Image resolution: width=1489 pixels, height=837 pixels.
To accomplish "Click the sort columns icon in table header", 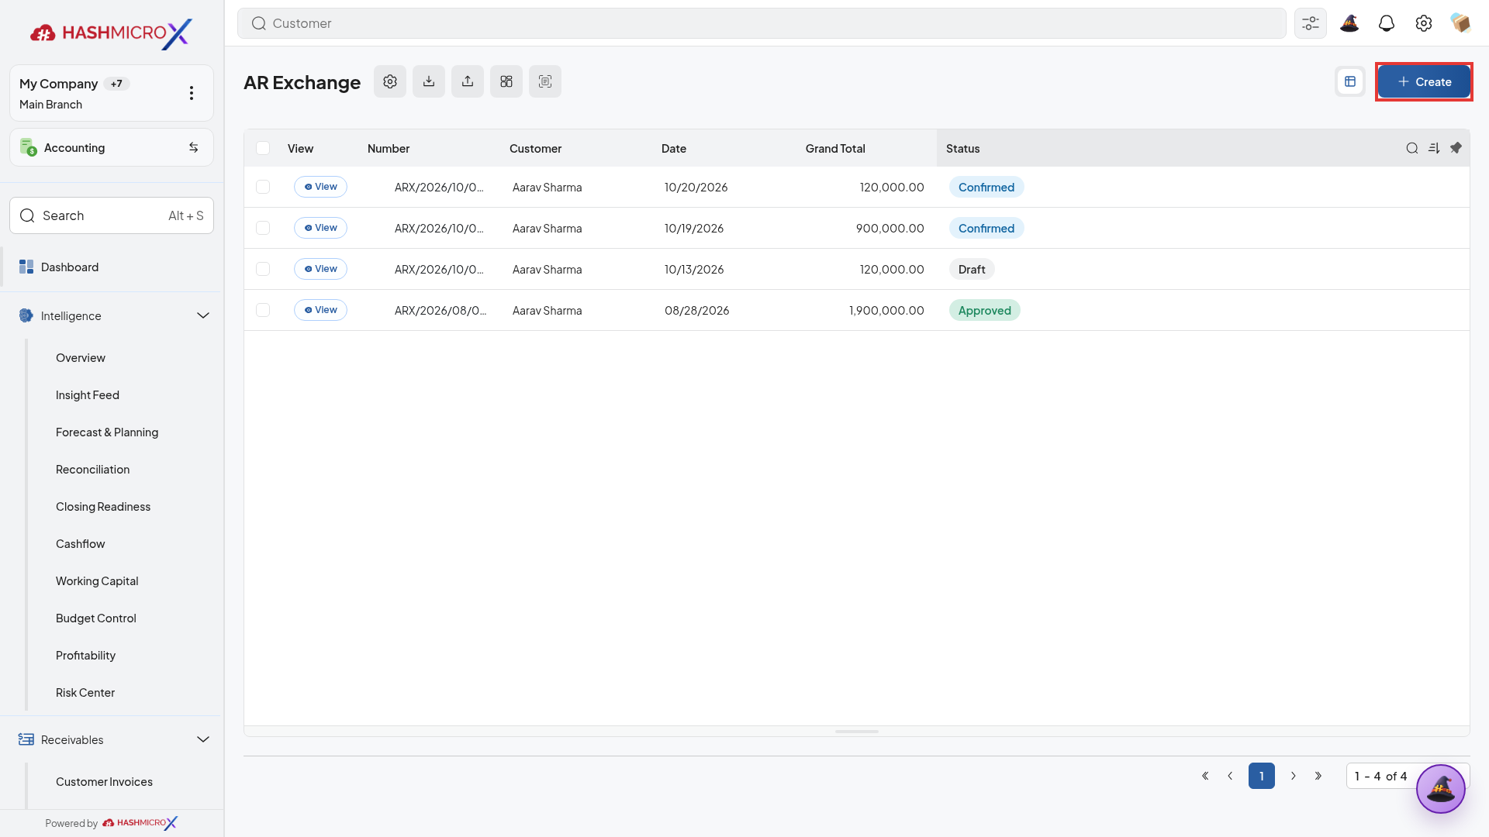I will [1434, 148].
